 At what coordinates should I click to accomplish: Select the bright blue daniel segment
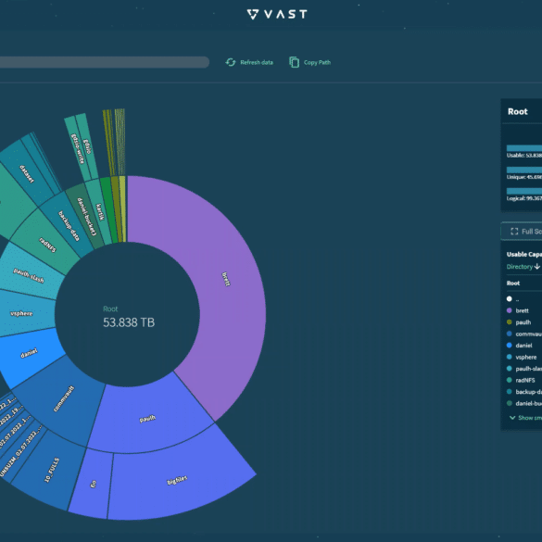click(30, 354)
